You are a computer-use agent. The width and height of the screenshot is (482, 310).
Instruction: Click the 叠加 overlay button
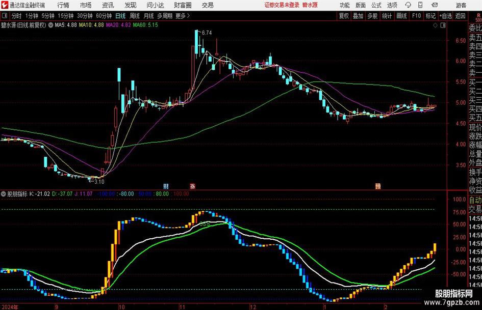coord(358,16)
